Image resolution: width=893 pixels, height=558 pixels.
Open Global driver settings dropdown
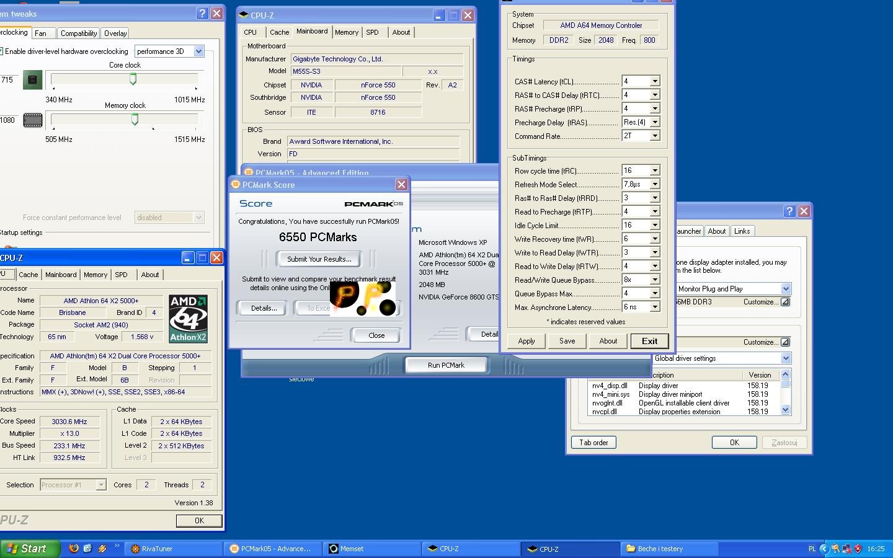786,358
